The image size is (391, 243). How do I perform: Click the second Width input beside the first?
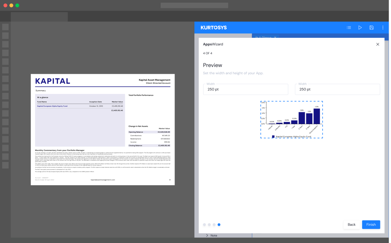pyautogui.click(x=338, y=89)
